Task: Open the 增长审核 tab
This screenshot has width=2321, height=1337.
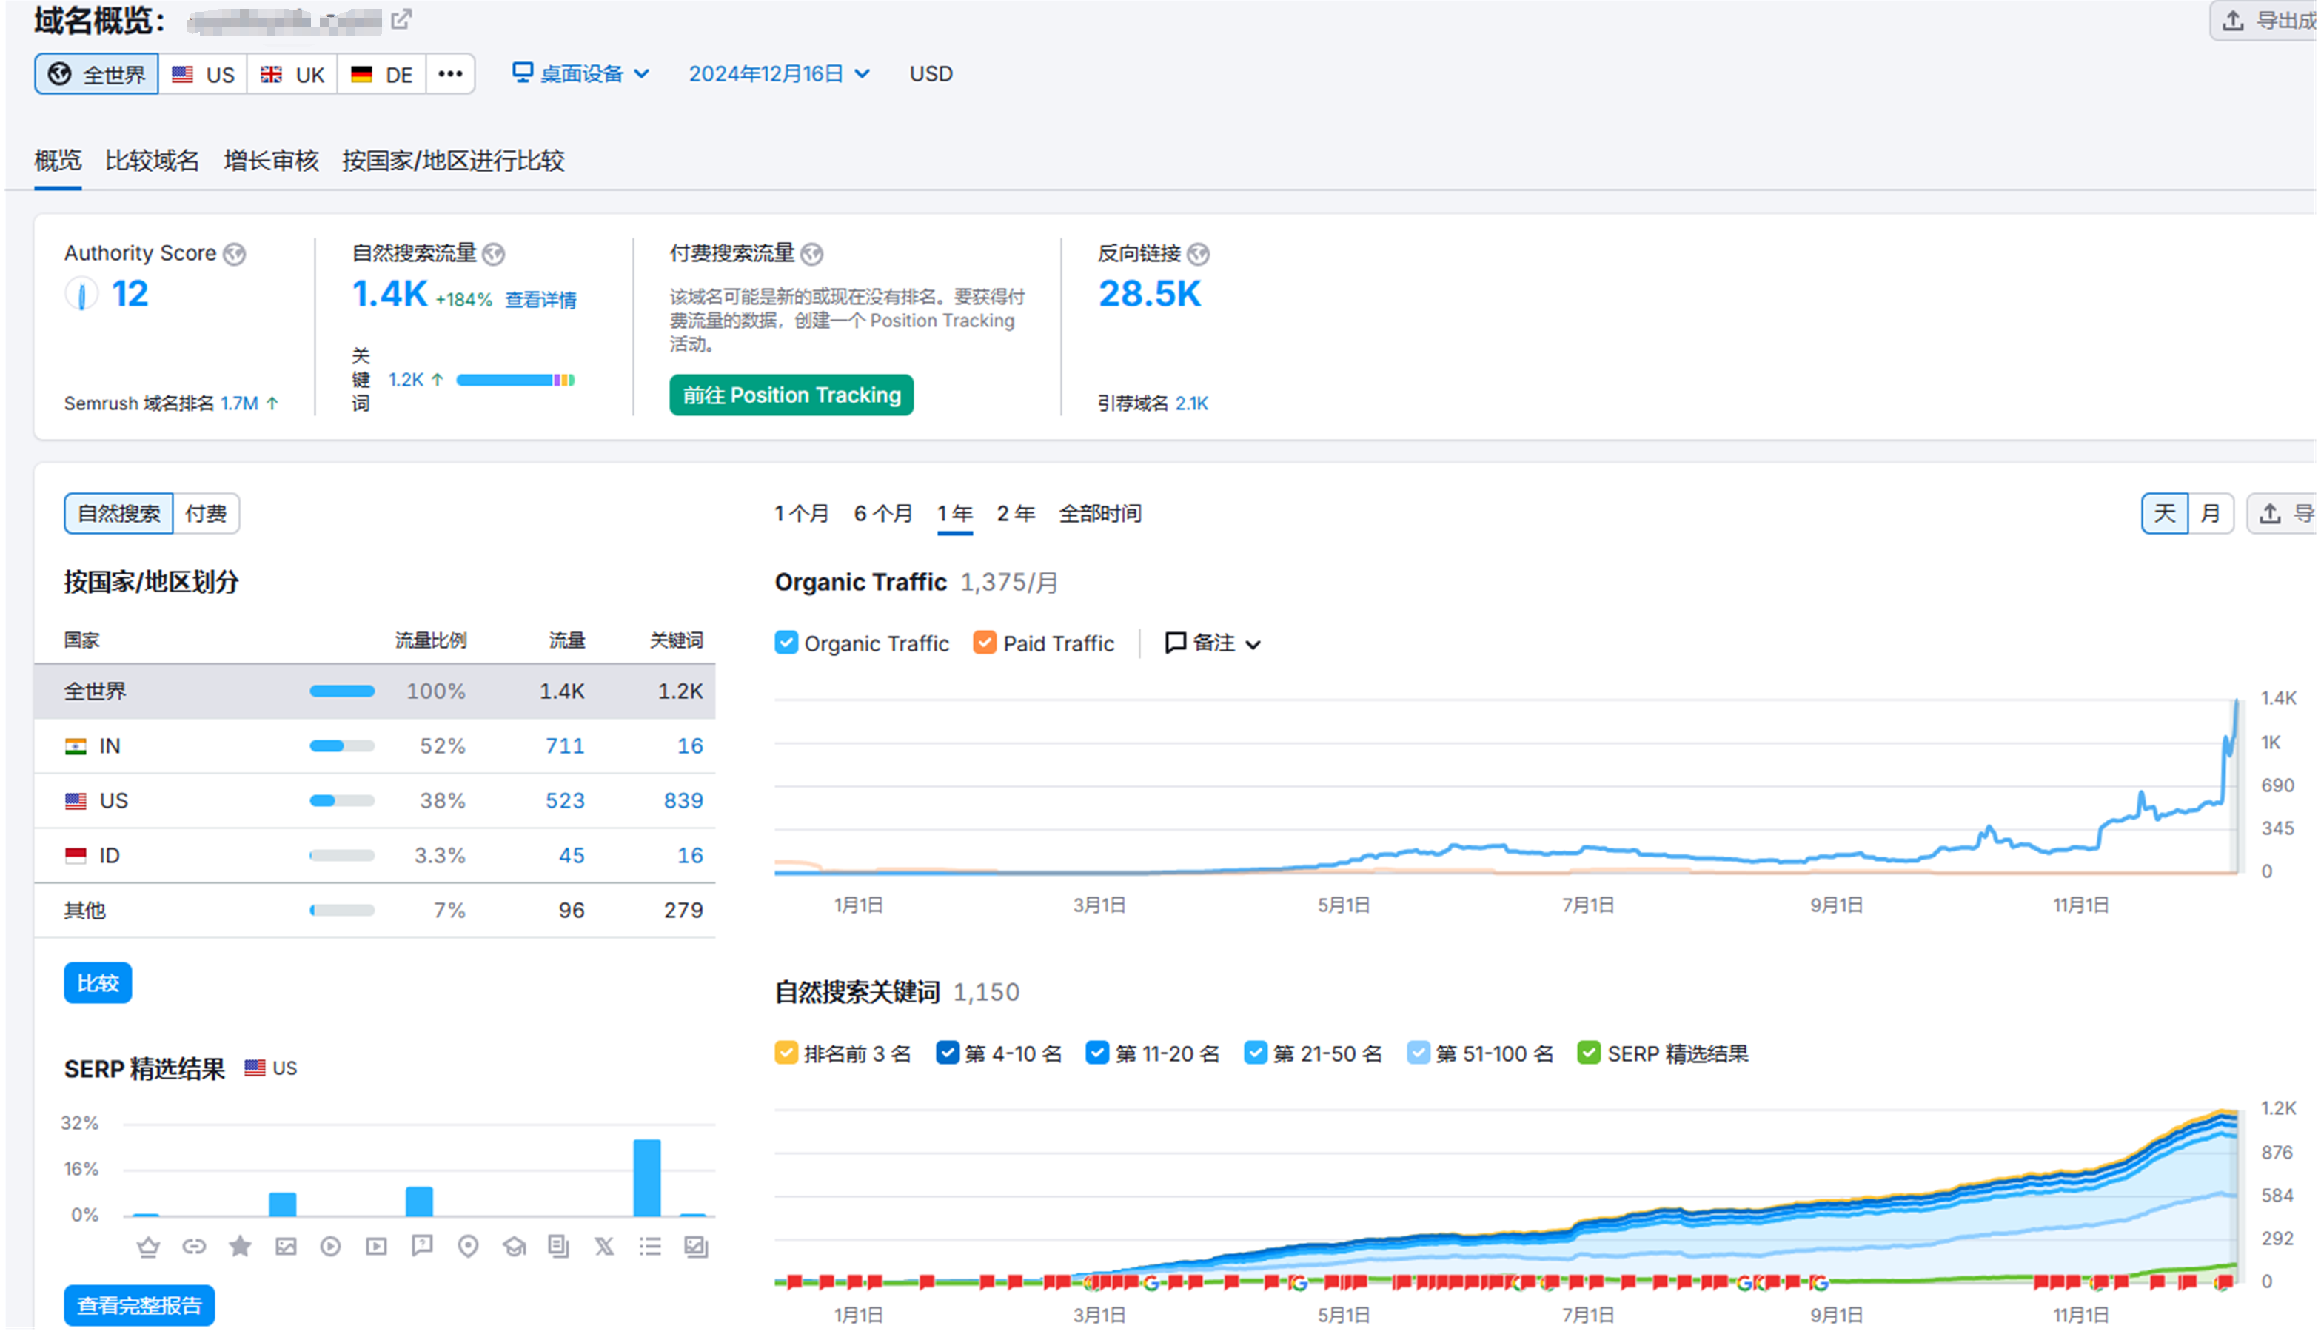Action: (x=272, y=161)
